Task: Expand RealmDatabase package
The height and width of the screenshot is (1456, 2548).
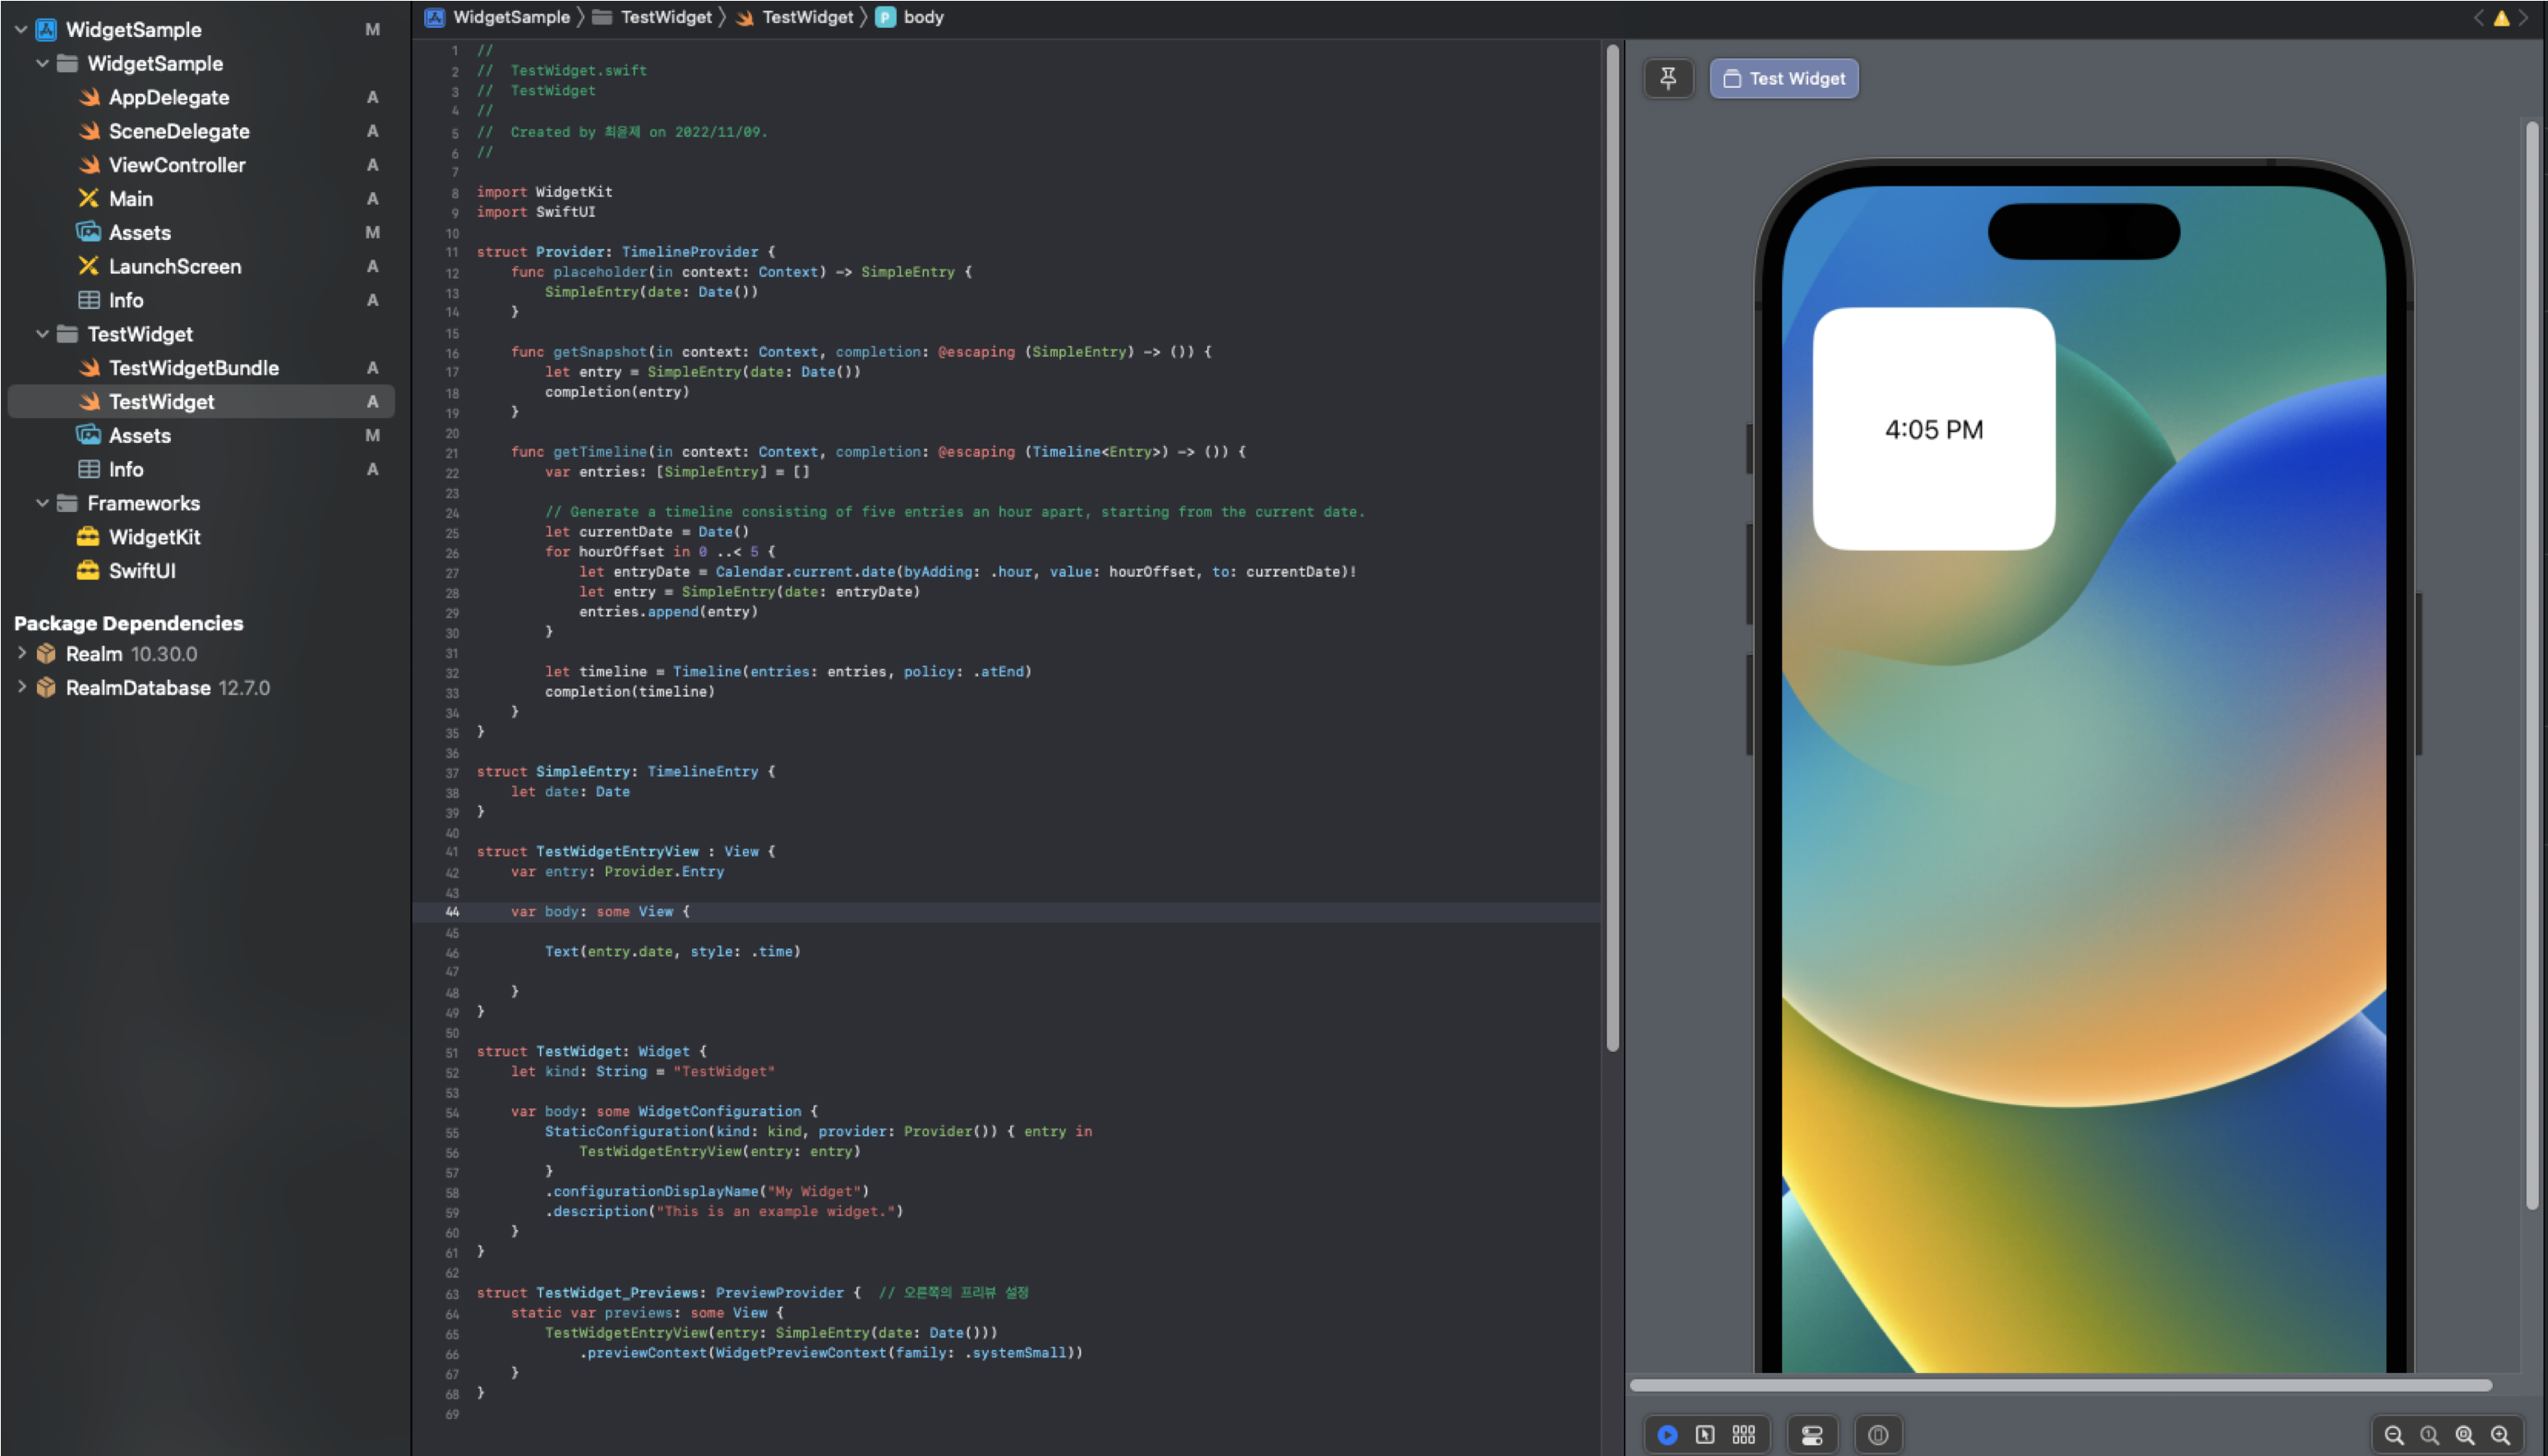Action: coord(22,687)
